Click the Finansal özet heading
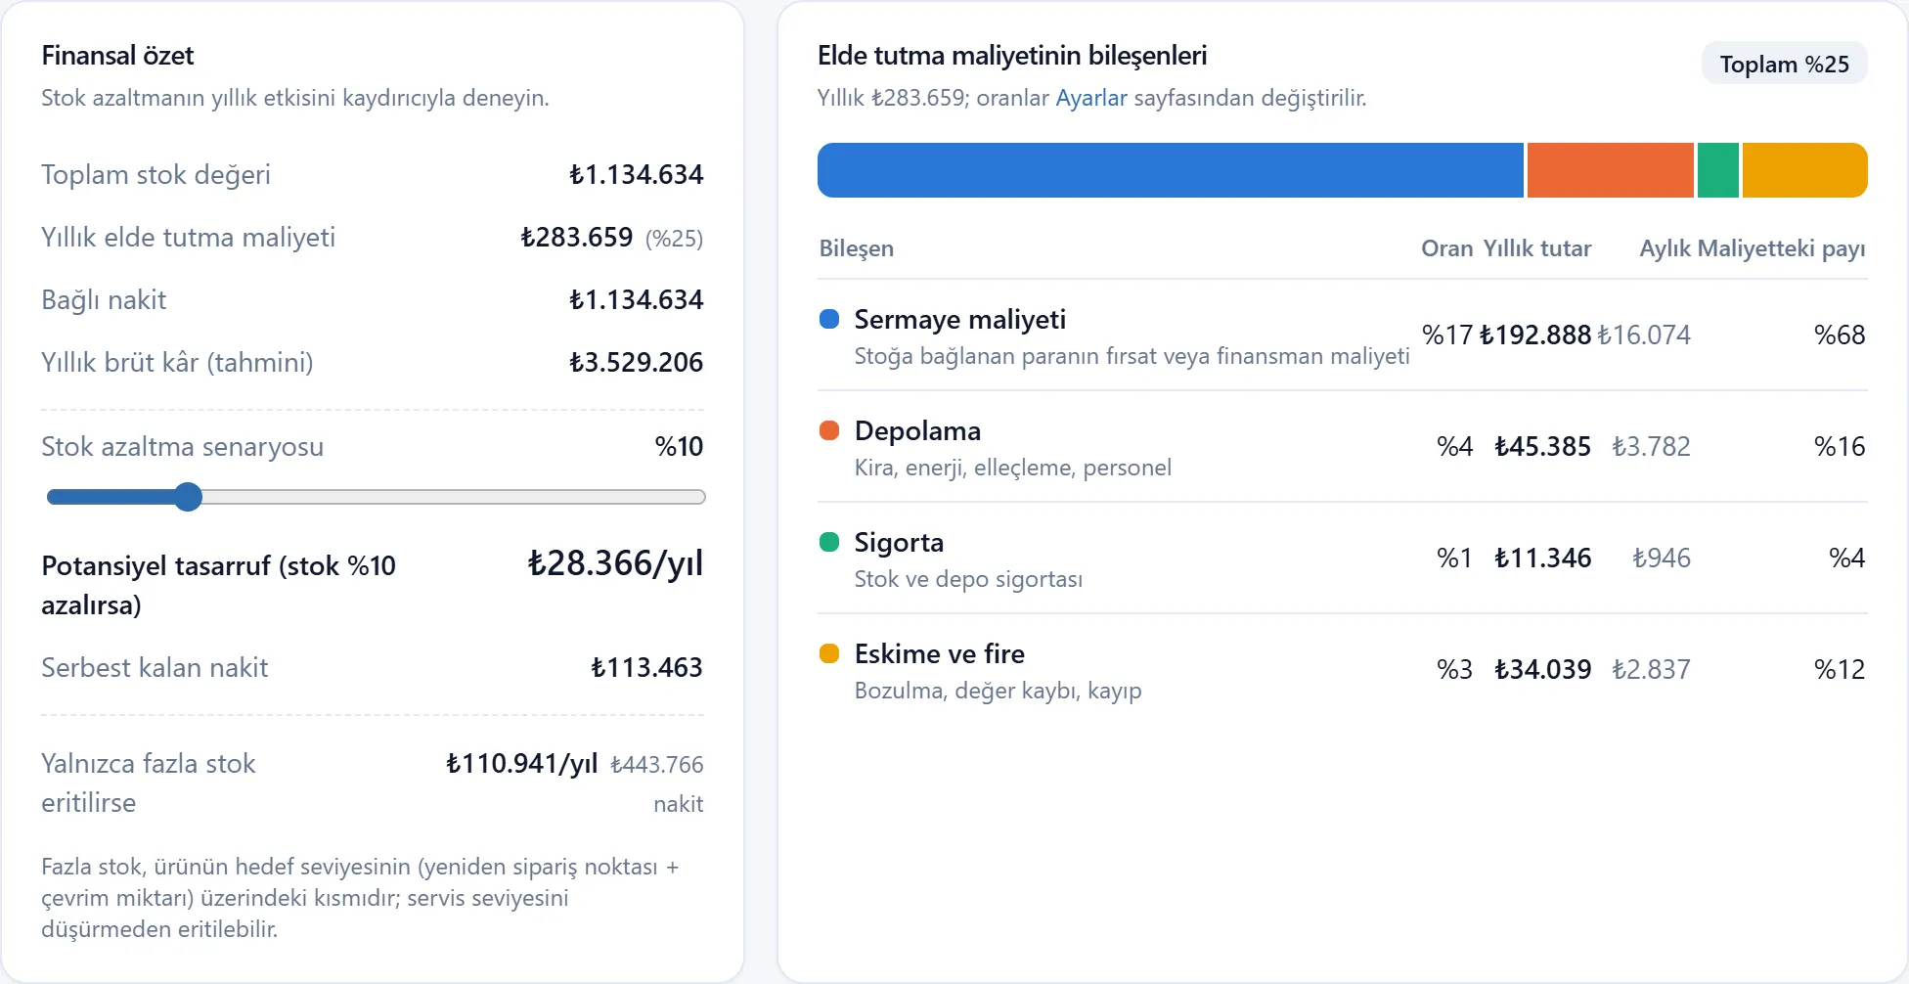 click(x=117, y=56)
